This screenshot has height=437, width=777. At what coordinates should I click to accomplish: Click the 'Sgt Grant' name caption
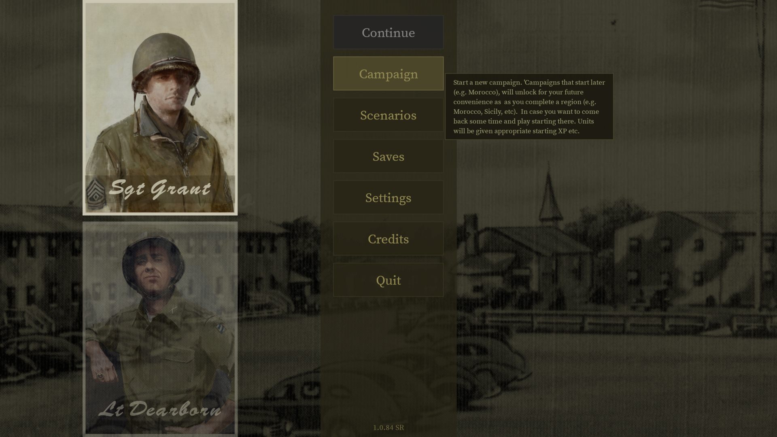160,189
